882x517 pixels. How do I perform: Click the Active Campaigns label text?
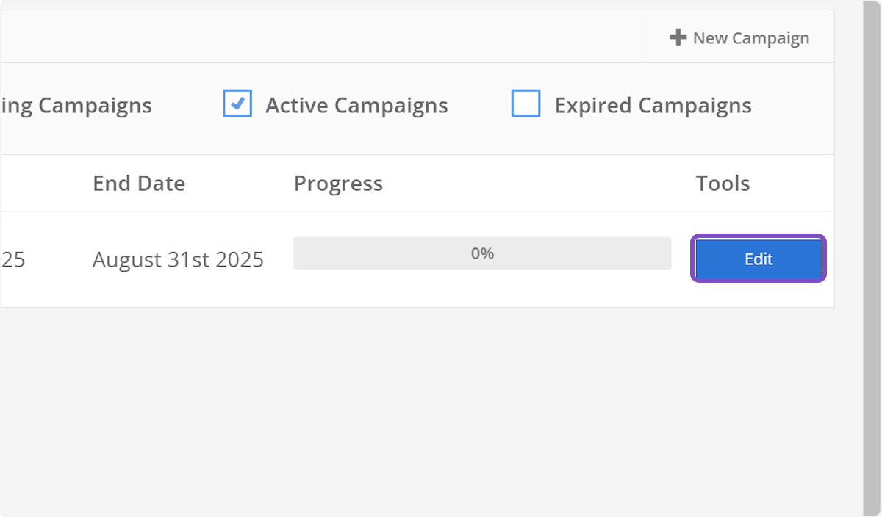tap(355, 104)
